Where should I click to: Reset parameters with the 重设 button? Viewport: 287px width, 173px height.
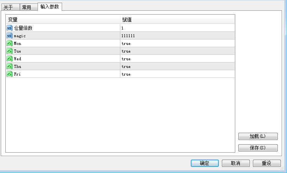coord(267,163)
